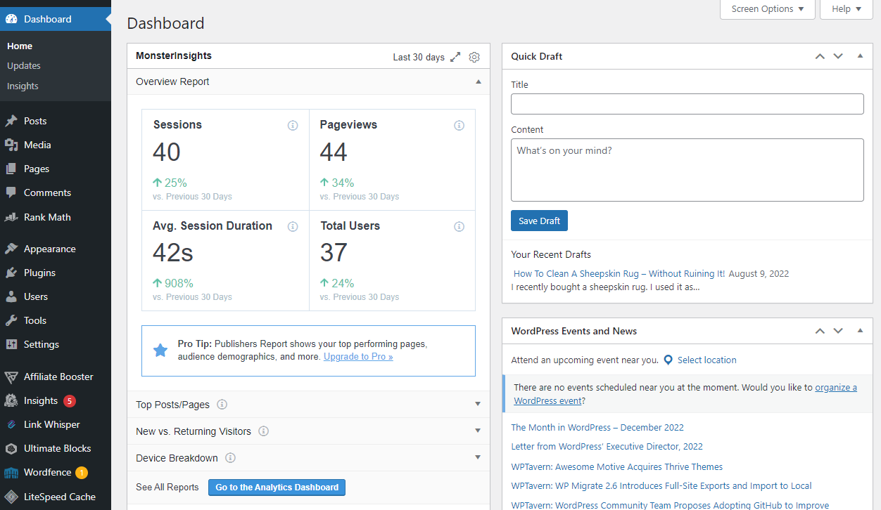The height and width of the screenshot is (510, 881).
Task: Open the Wordfence sidebar icon
Action: 11,473
